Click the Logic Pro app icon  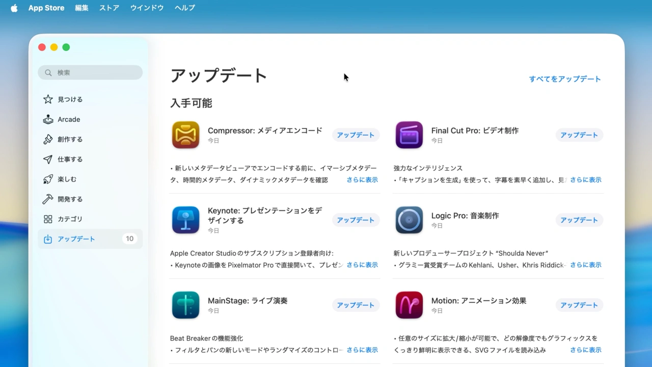[x=409, y=220]
